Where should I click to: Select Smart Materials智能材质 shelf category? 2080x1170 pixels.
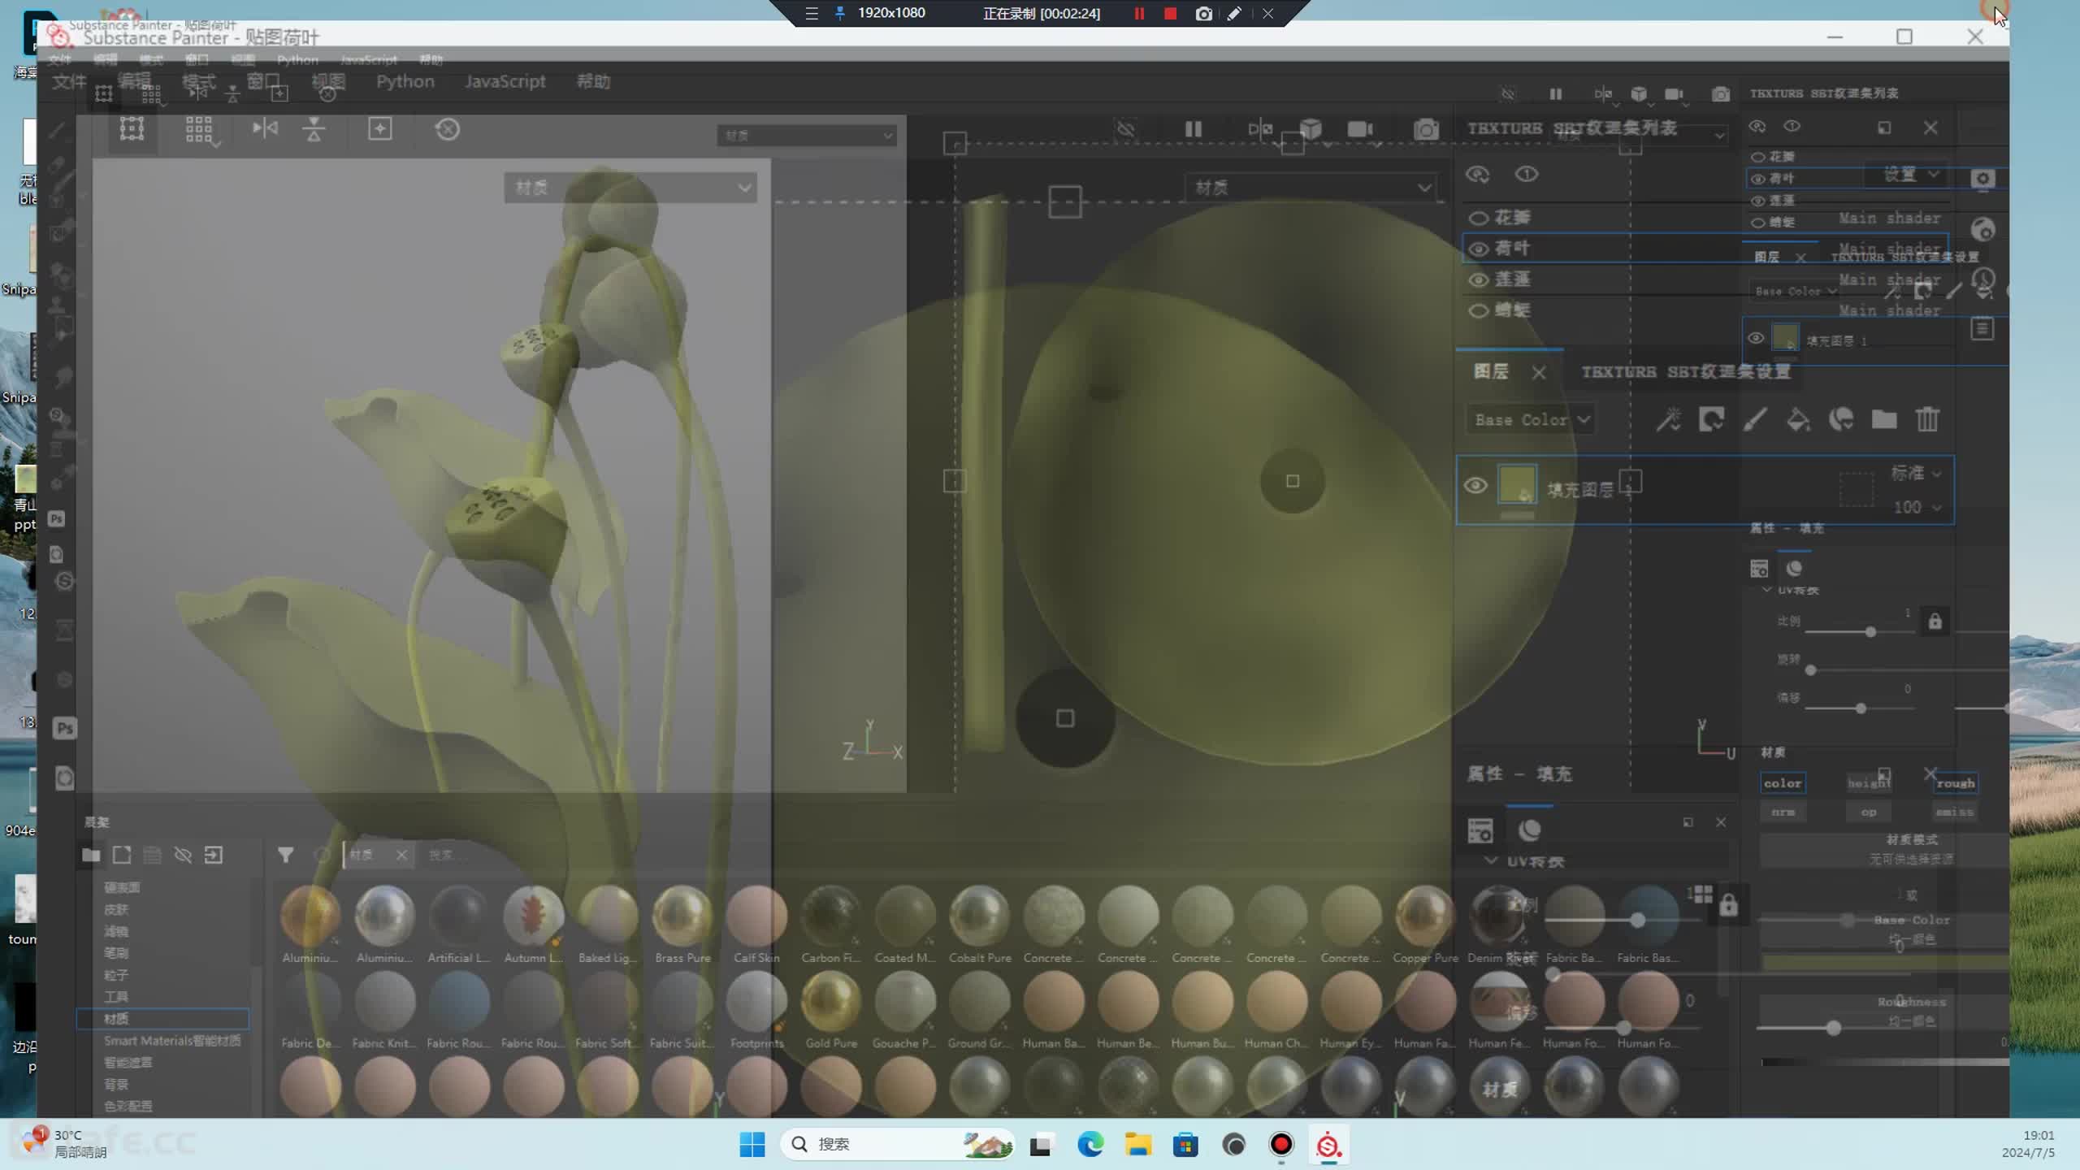[x=172, y=1040]
